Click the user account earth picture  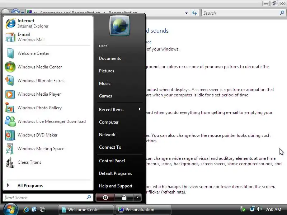coord(119,25)
